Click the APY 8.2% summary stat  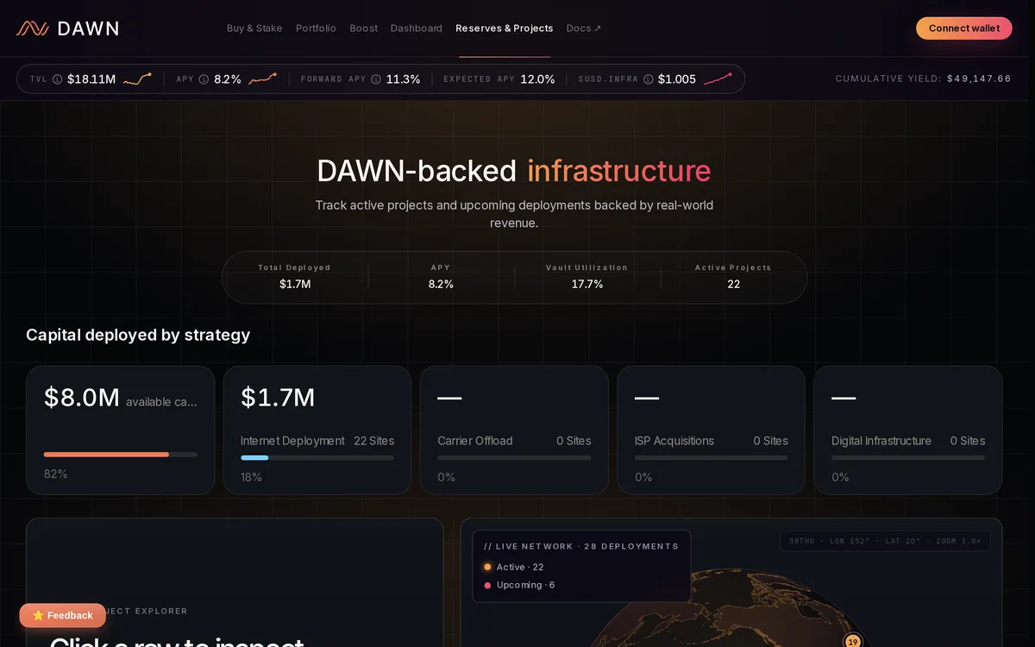[x=441, y=276]
